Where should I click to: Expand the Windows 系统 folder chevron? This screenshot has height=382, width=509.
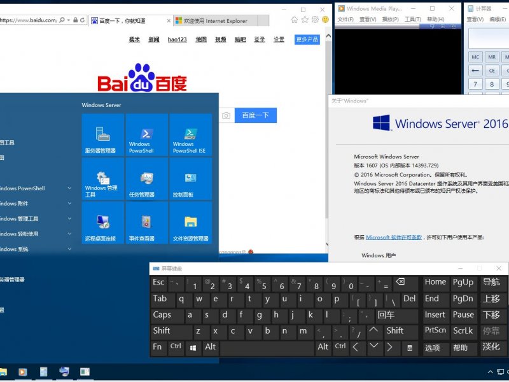point(69,249)
